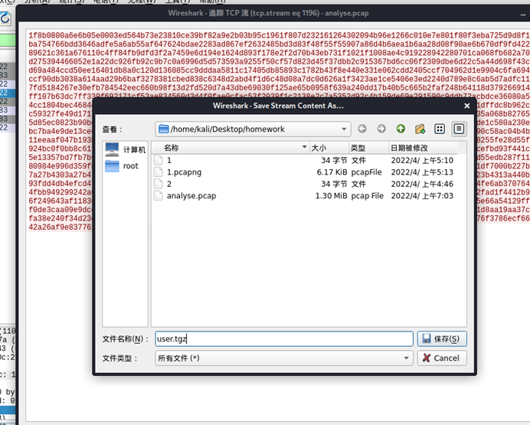The image size is (530, 425).
Task: Go forward folder arrow in save dialog
Action: [381, 129]
